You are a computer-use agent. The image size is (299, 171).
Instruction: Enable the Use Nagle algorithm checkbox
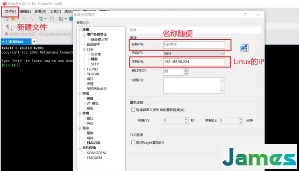tap(133, 142)
